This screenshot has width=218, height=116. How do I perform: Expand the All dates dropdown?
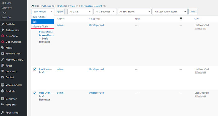[80, 12]
